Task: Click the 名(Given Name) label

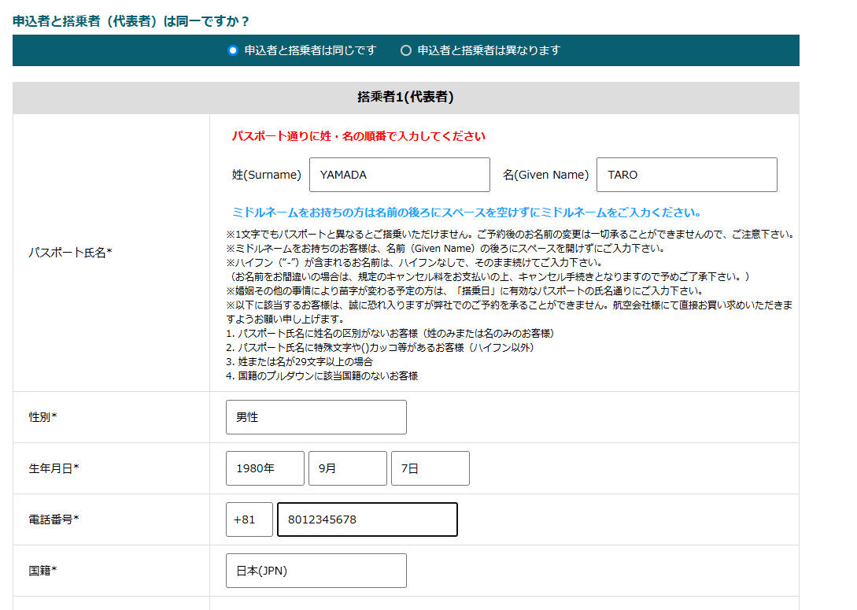Action: coord(545,175)
